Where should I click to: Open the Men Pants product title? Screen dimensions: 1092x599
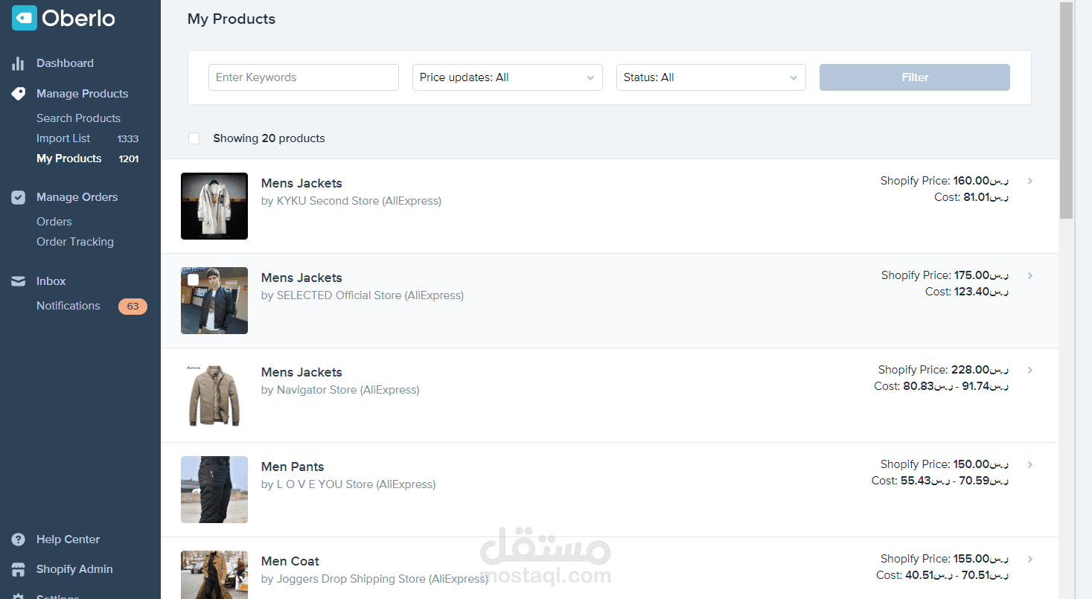[x=293, y=467]
